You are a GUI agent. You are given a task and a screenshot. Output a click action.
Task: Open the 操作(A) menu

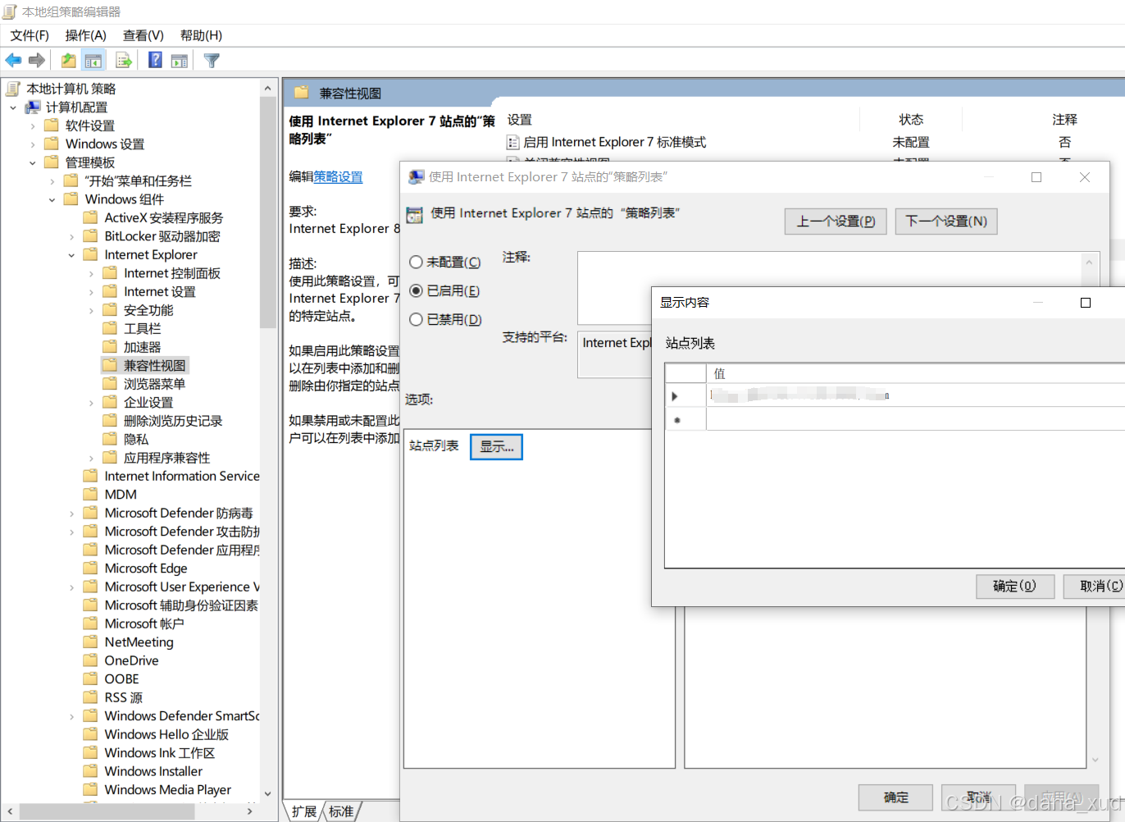(86, 35)
